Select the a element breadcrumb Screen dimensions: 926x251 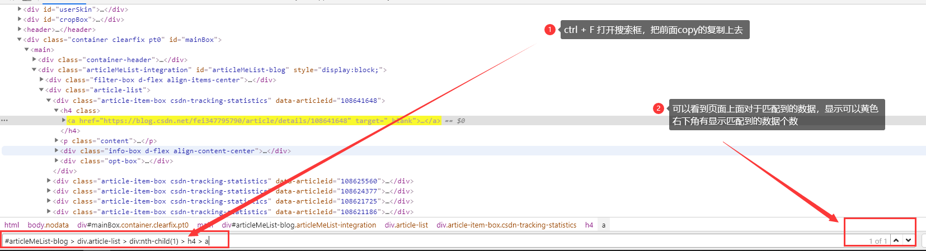tap(604, 225)
